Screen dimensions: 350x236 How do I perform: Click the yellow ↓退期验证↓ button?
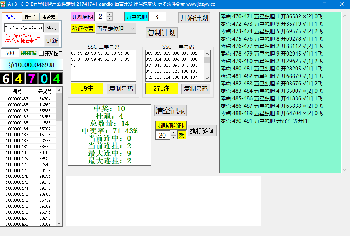[x=171, y=126]
